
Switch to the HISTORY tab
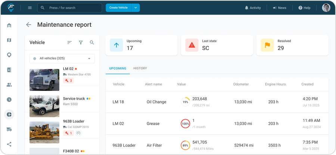[x=140, y=69]
